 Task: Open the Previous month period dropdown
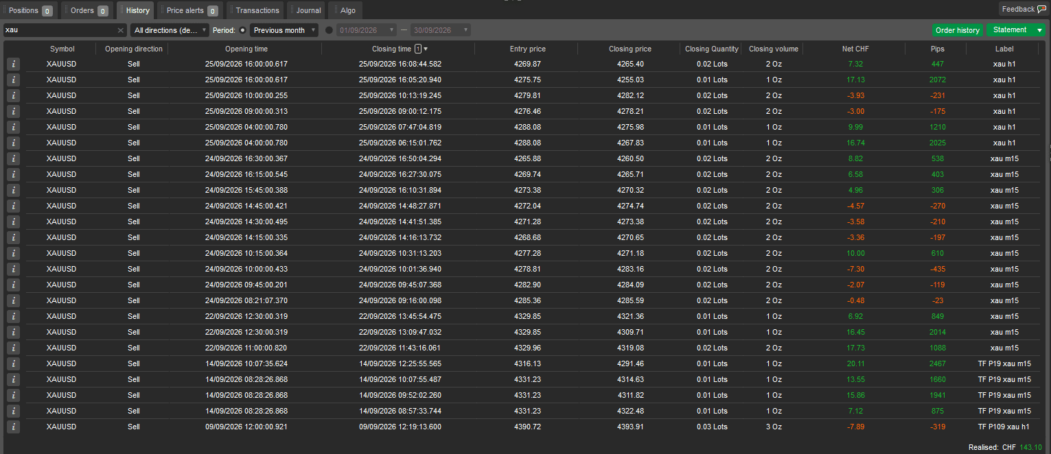point(284,30)
